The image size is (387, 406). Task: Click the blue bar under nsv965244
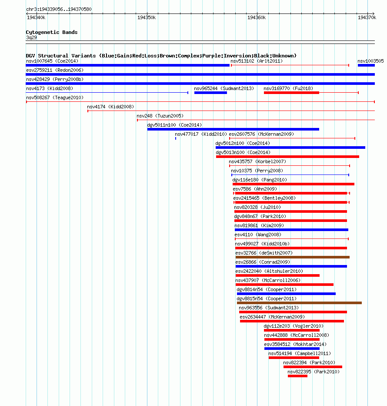tap(210, 93)
